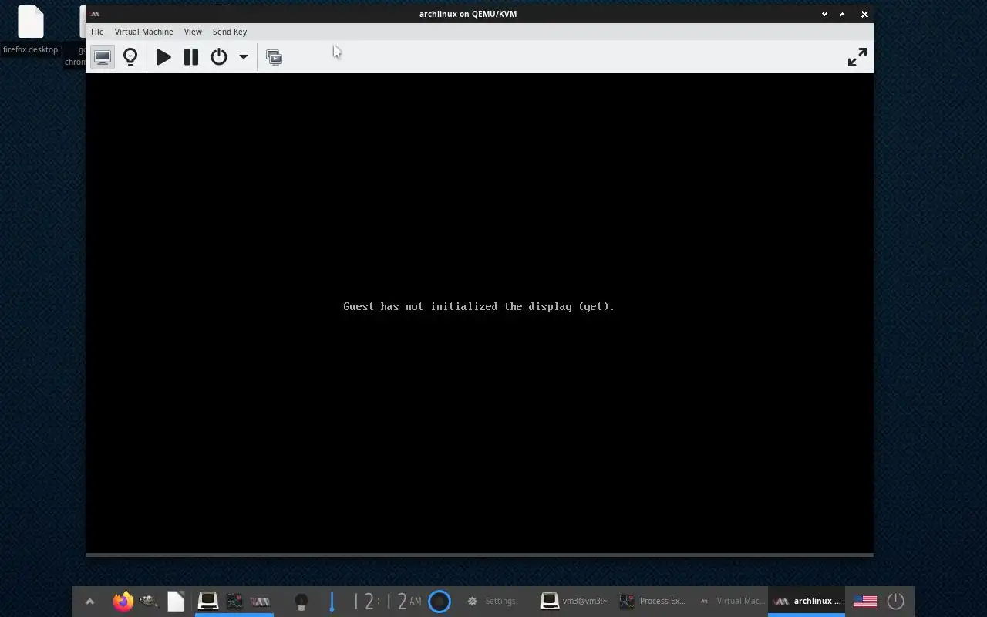Open GIMP launcher in taskbar

pos(149,602)
